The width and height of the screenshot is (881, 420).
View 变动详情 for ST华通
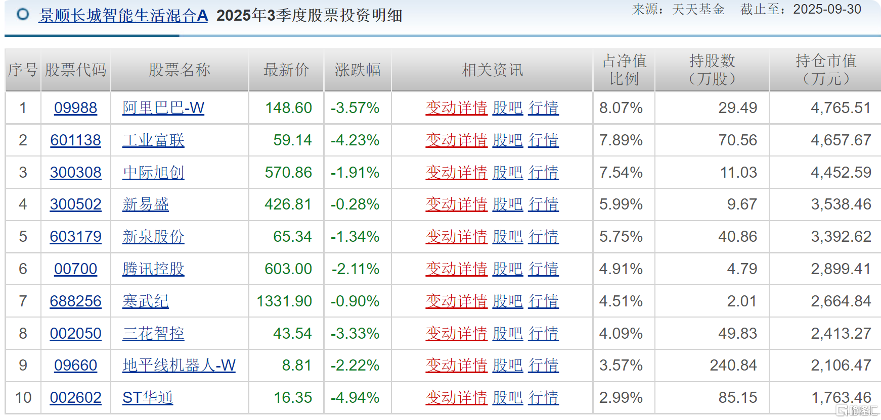[457, 398]
